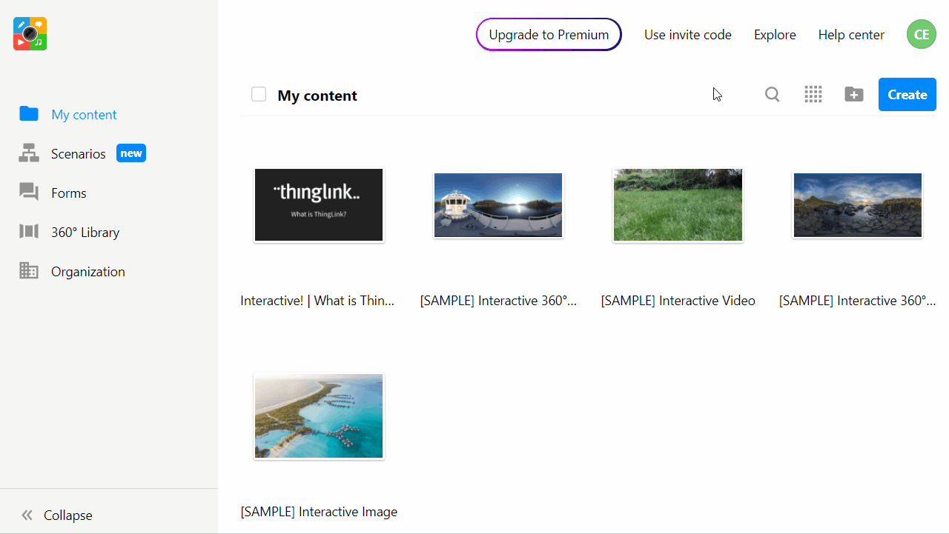Open the CE profile avatar menu

click(921, 33)
